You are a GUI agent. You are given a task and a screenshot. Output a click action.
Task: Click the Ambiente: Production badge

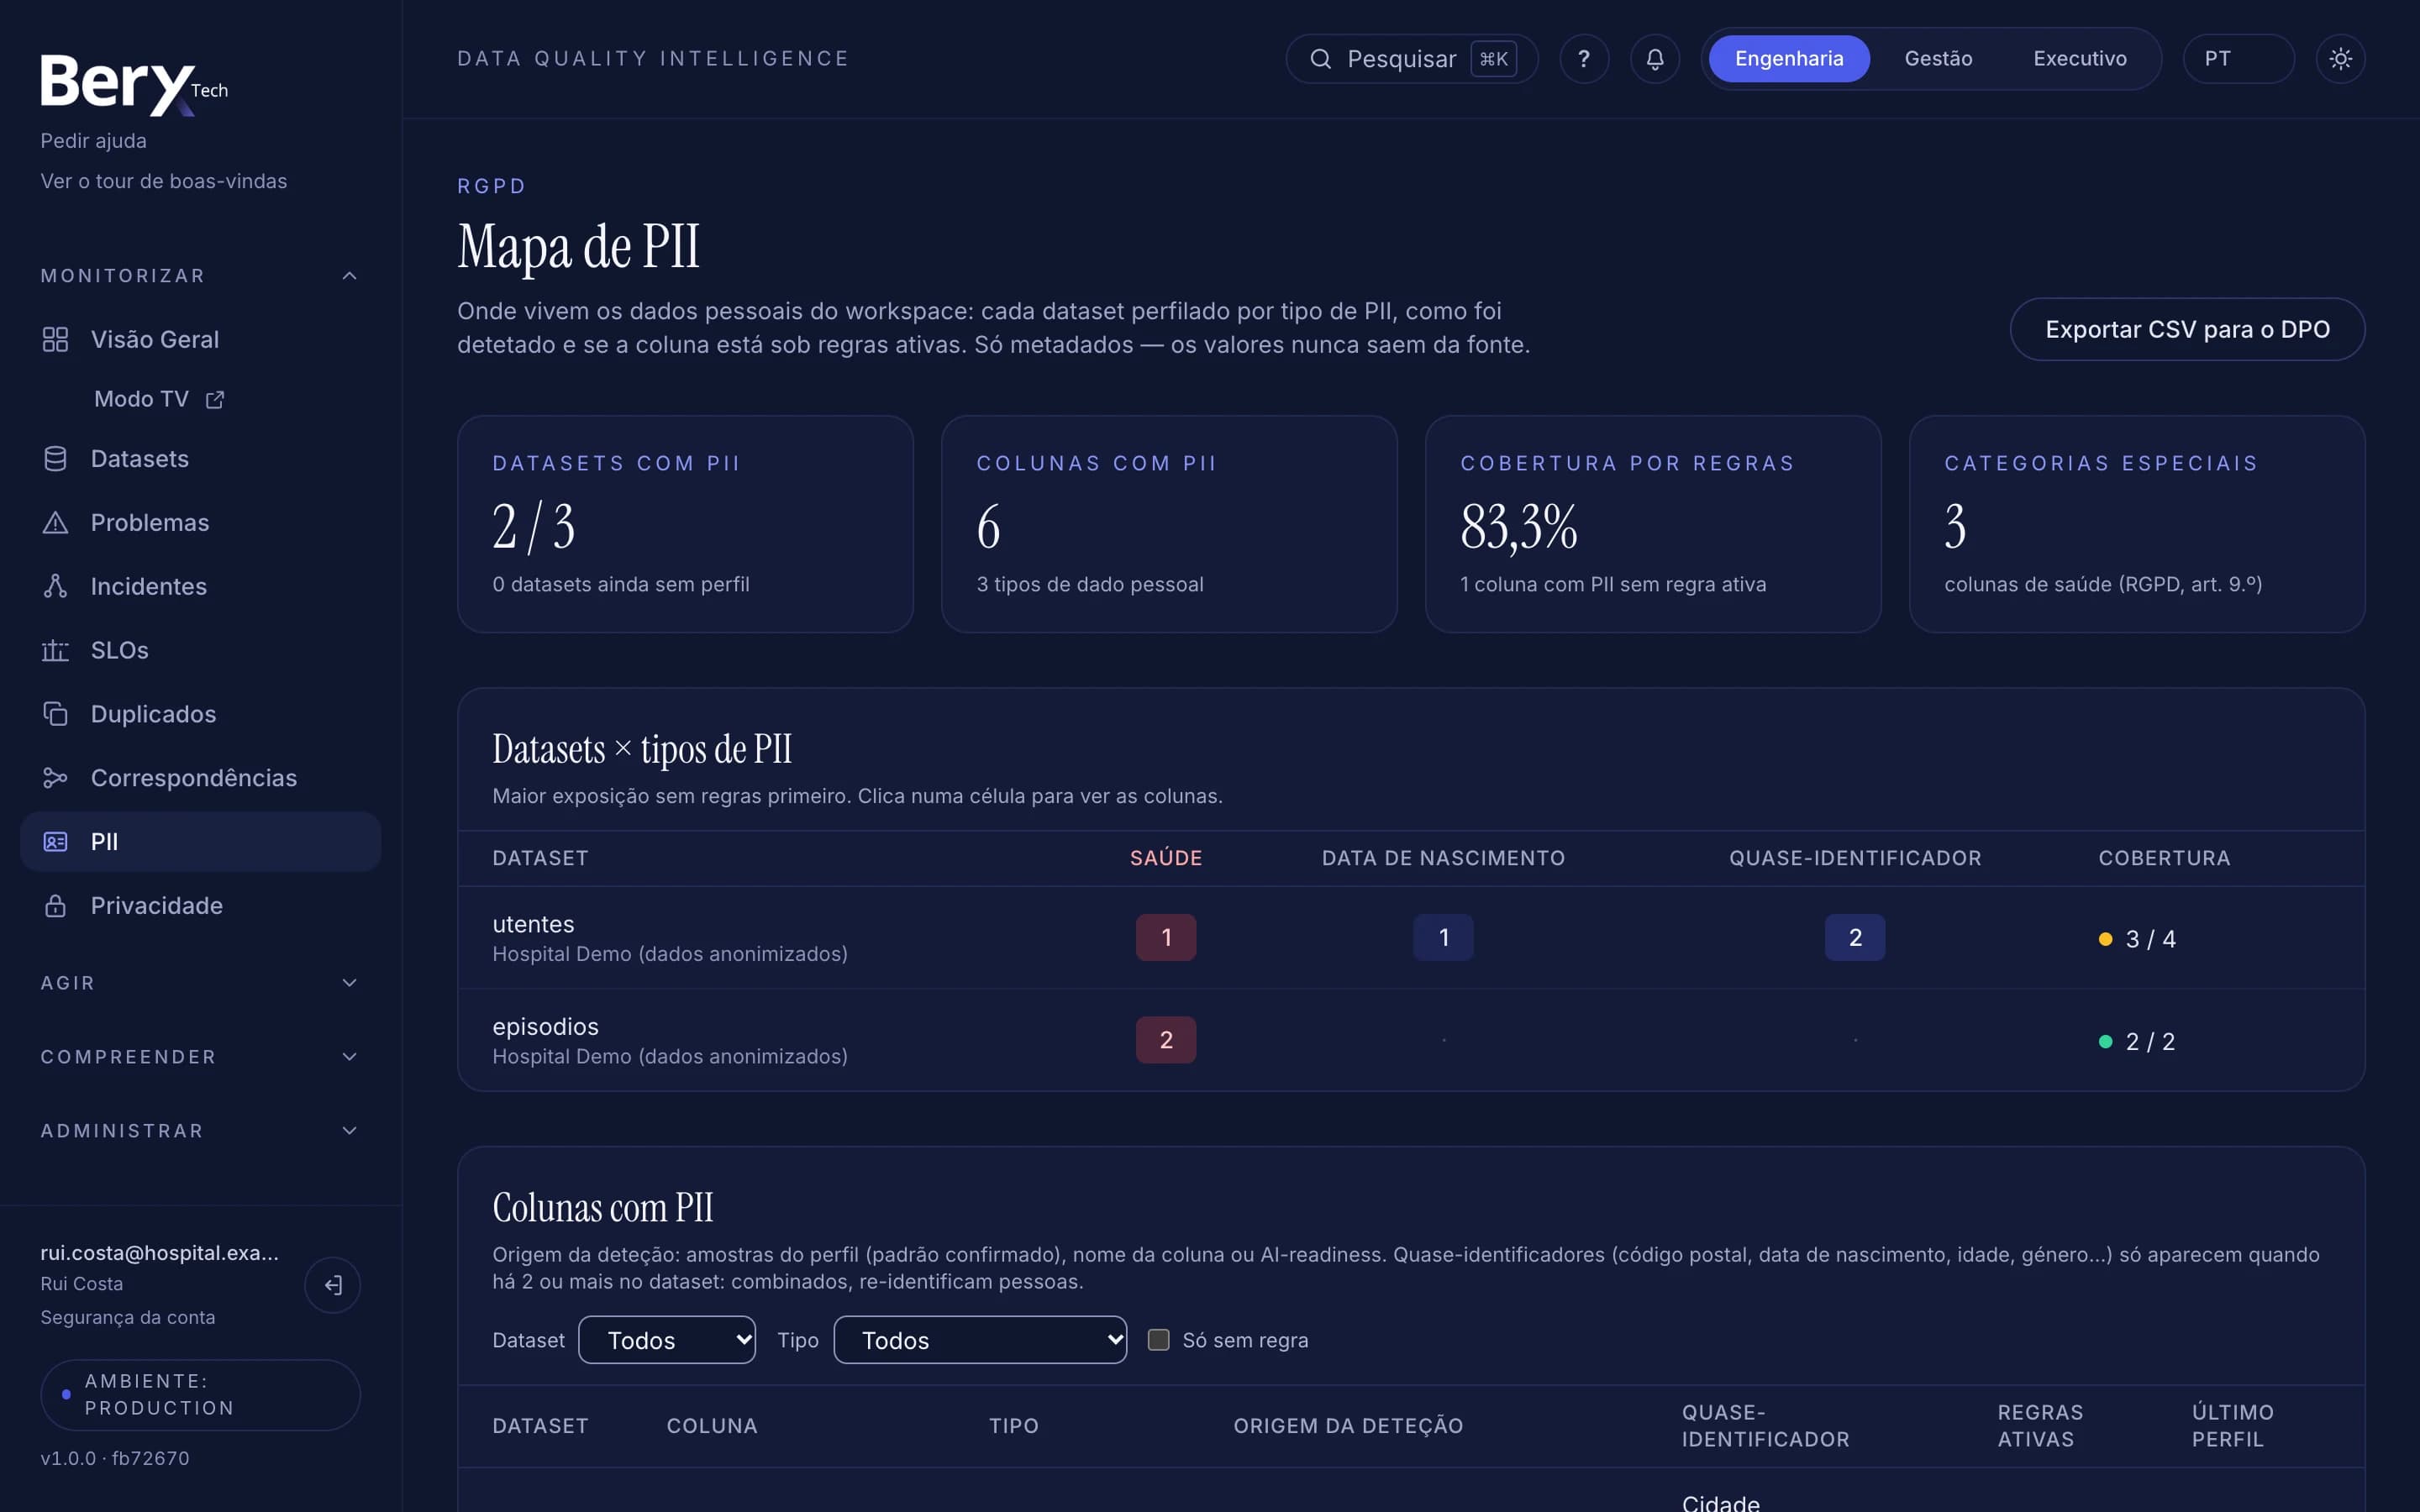(x=200, y=1395)
